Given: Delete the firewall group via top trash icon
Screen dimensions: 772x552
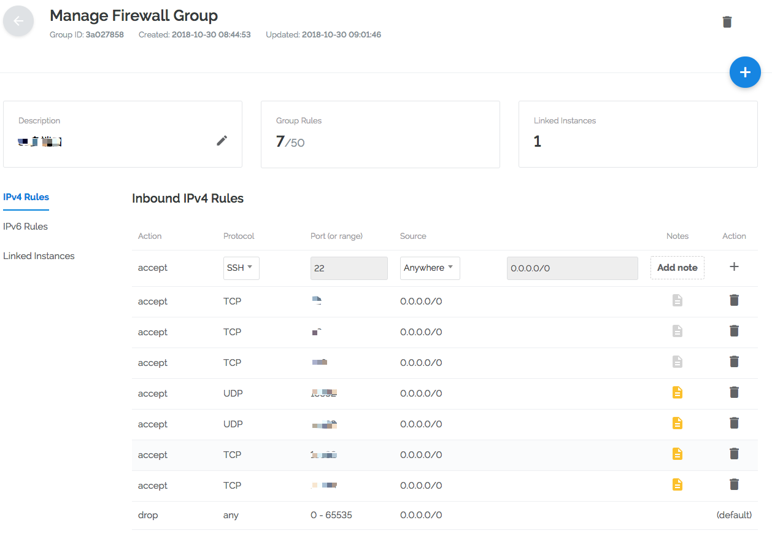Looking at the screenshot, I should pyautogui.click(x=727, y=22).
